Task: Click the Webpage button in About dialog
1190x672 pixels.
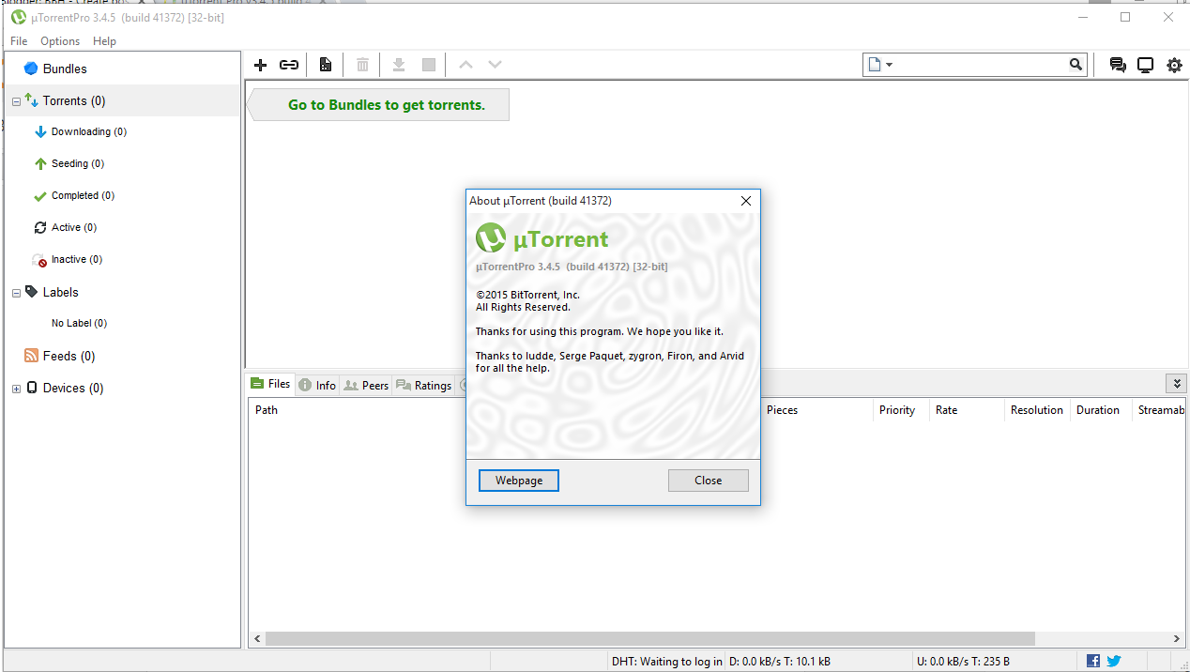Action: pyautogui.click(x=519, y=481)
